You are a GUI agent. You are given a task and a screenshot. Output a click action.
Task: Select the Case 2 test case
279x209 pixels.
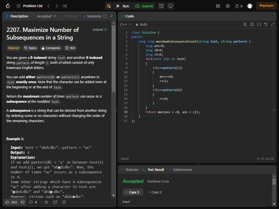coord(155,192)
